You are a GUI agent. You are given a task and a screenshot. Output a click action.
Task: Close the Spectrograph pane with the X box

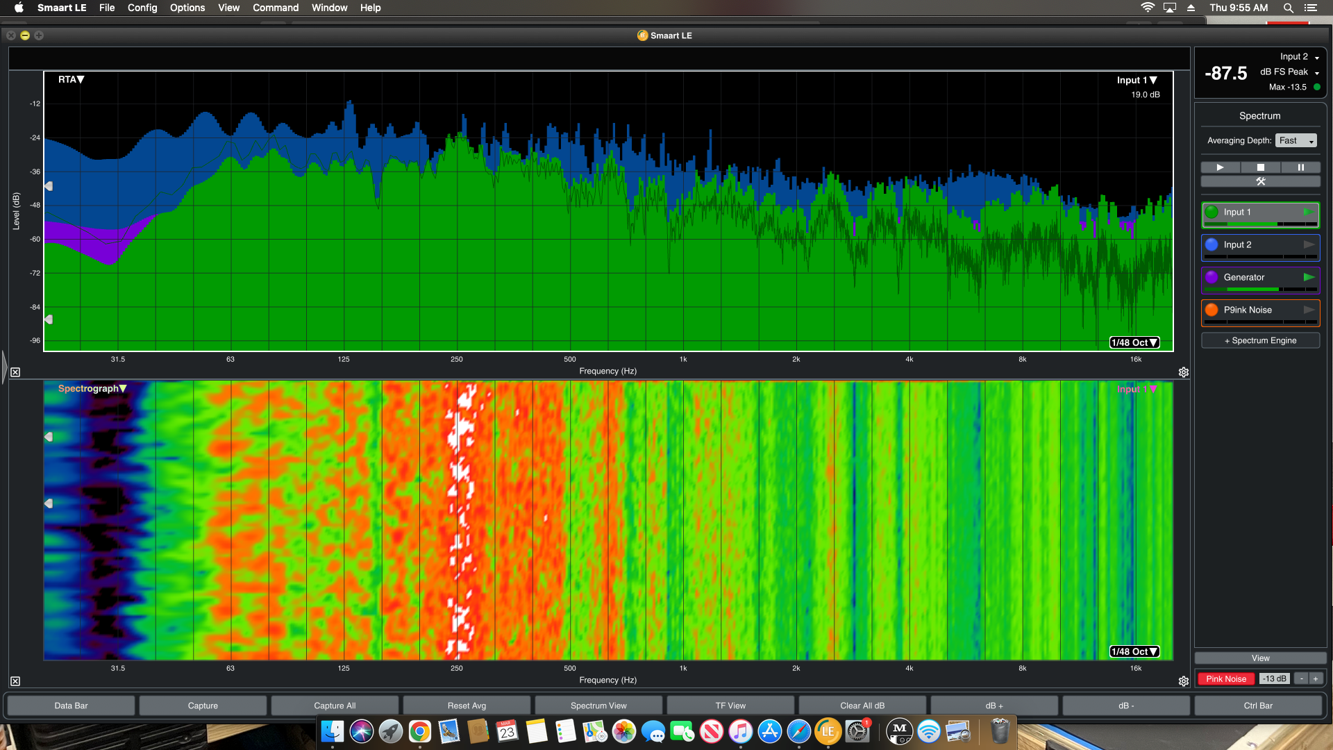coord(15,681)
